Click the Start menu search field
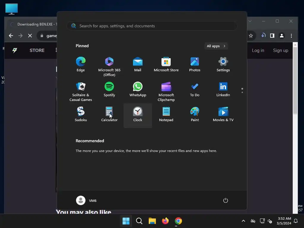This screenshot has height=228, width=304. point(152,26)
